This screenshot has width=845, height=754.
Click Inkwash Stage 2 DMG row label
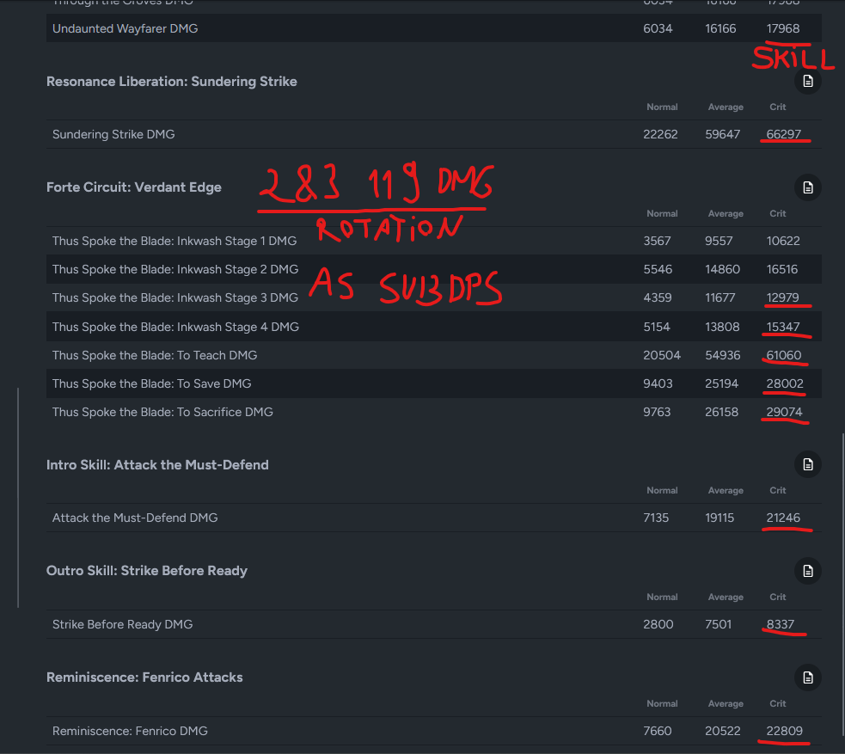[175, 269]
